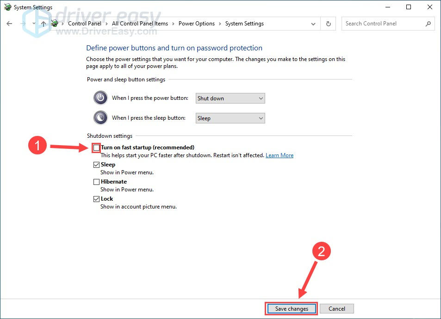Disable the Sleep shutdown setting checkbox
The width and height of the screenshot is (441, 319).
pos(96,164)
